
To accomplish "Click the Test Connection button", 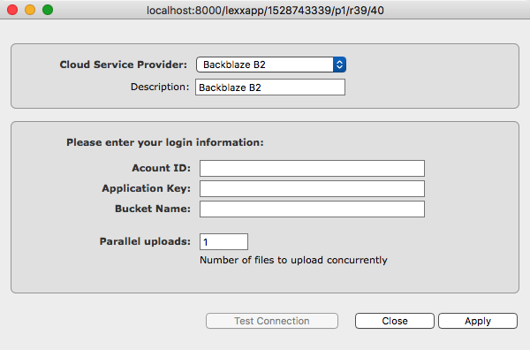I will [x=272, y=321].
